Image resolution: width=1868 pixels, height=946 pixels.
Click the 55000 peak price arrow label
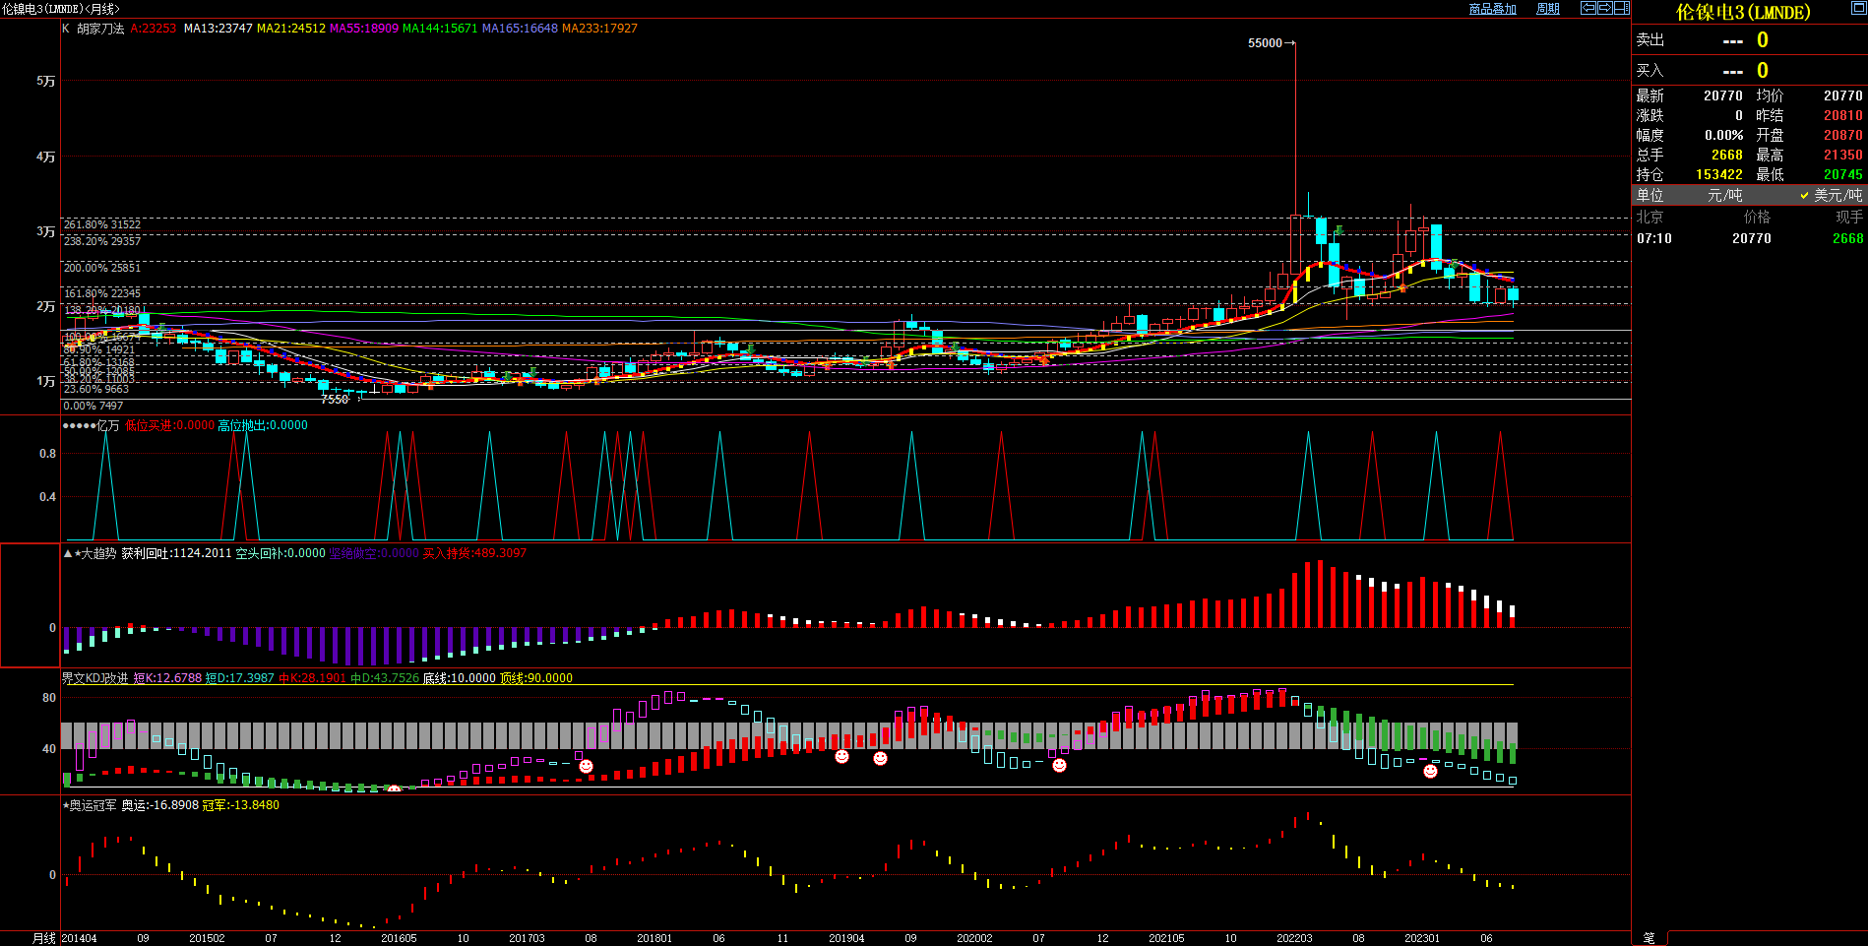tap(1271, 43)
